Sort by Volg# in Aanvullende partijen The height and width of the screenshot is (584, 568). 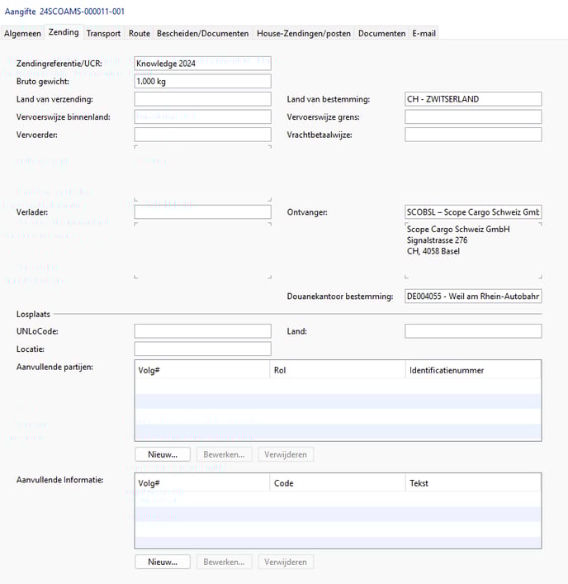(202, 370)
